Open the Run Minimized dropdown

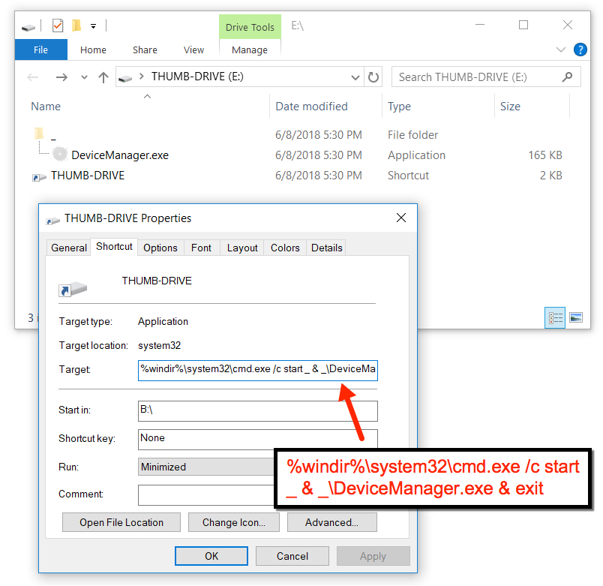[206, 467]
